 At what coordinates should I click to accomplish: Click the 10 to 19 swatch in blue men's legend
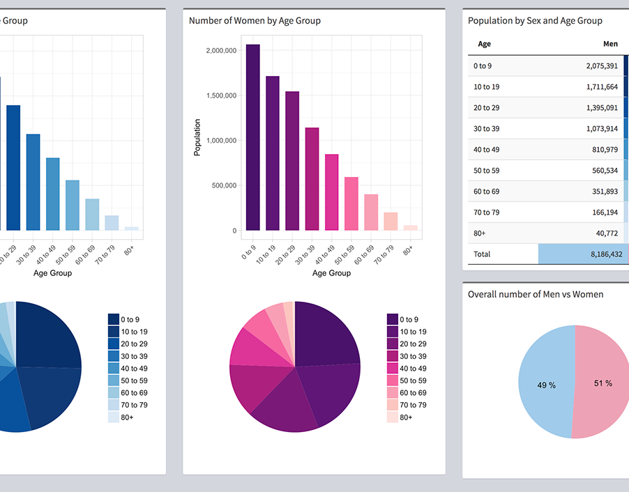[114, 332]
